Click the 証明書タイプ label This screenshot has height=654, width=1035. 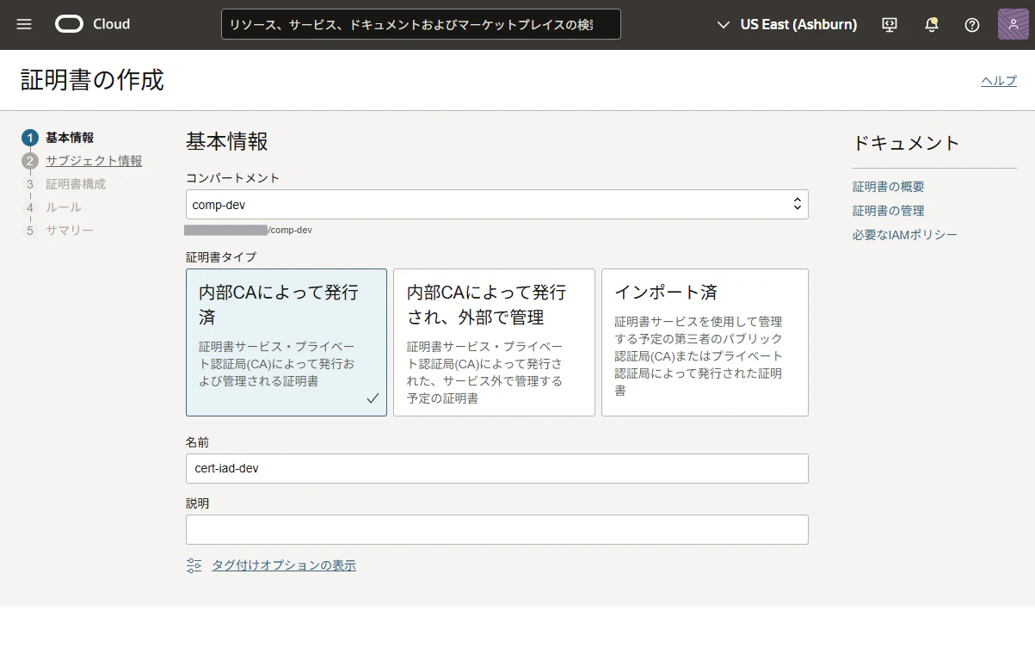tap(221, 256)
